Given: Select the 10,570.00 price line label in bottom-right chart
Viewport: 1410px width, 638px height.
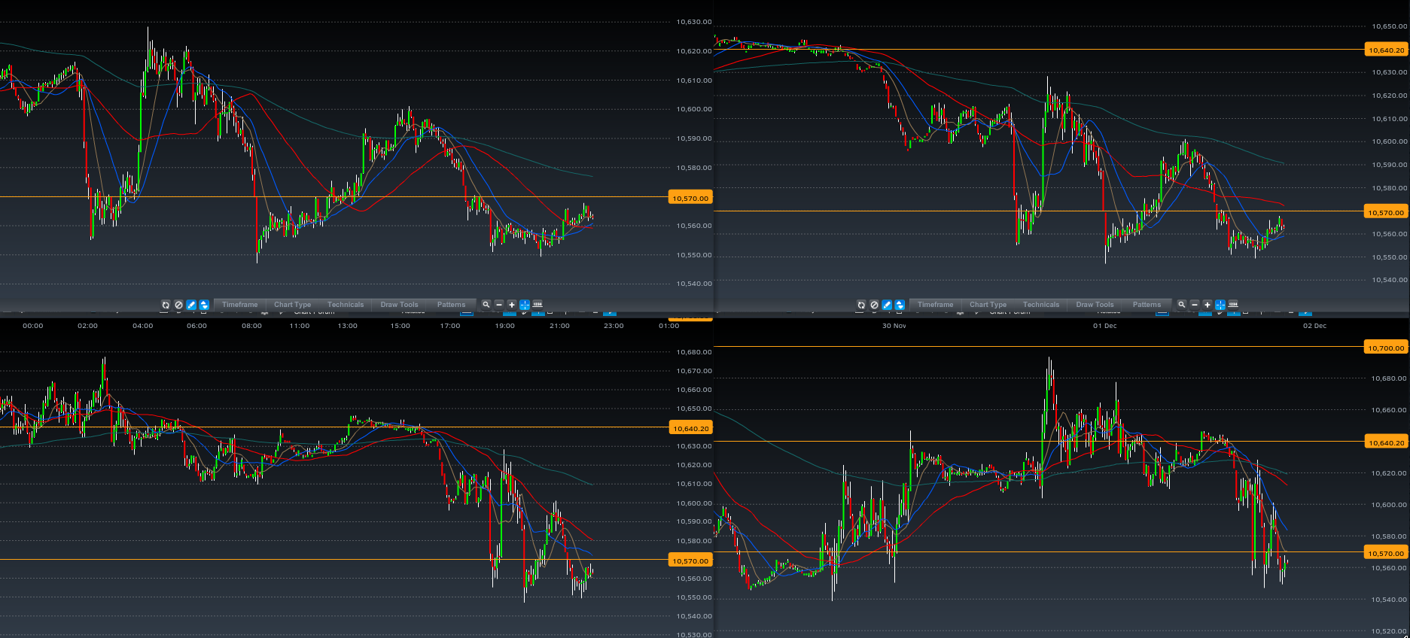Looking at the screenshot, I should (x=1386, y=553).
